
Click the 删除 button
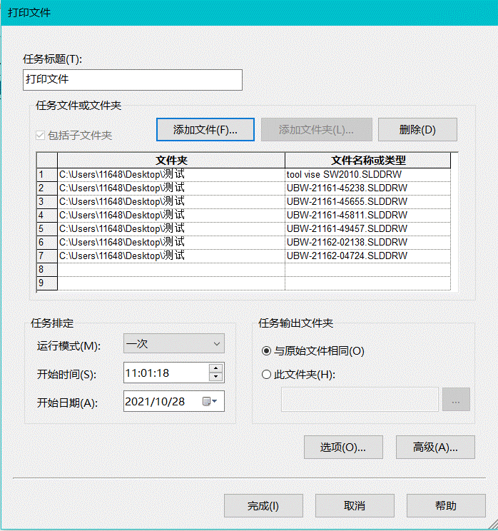(x=417, y=130)
